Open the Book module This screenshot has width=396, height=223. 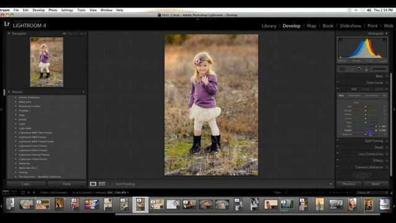coord(328,26)
